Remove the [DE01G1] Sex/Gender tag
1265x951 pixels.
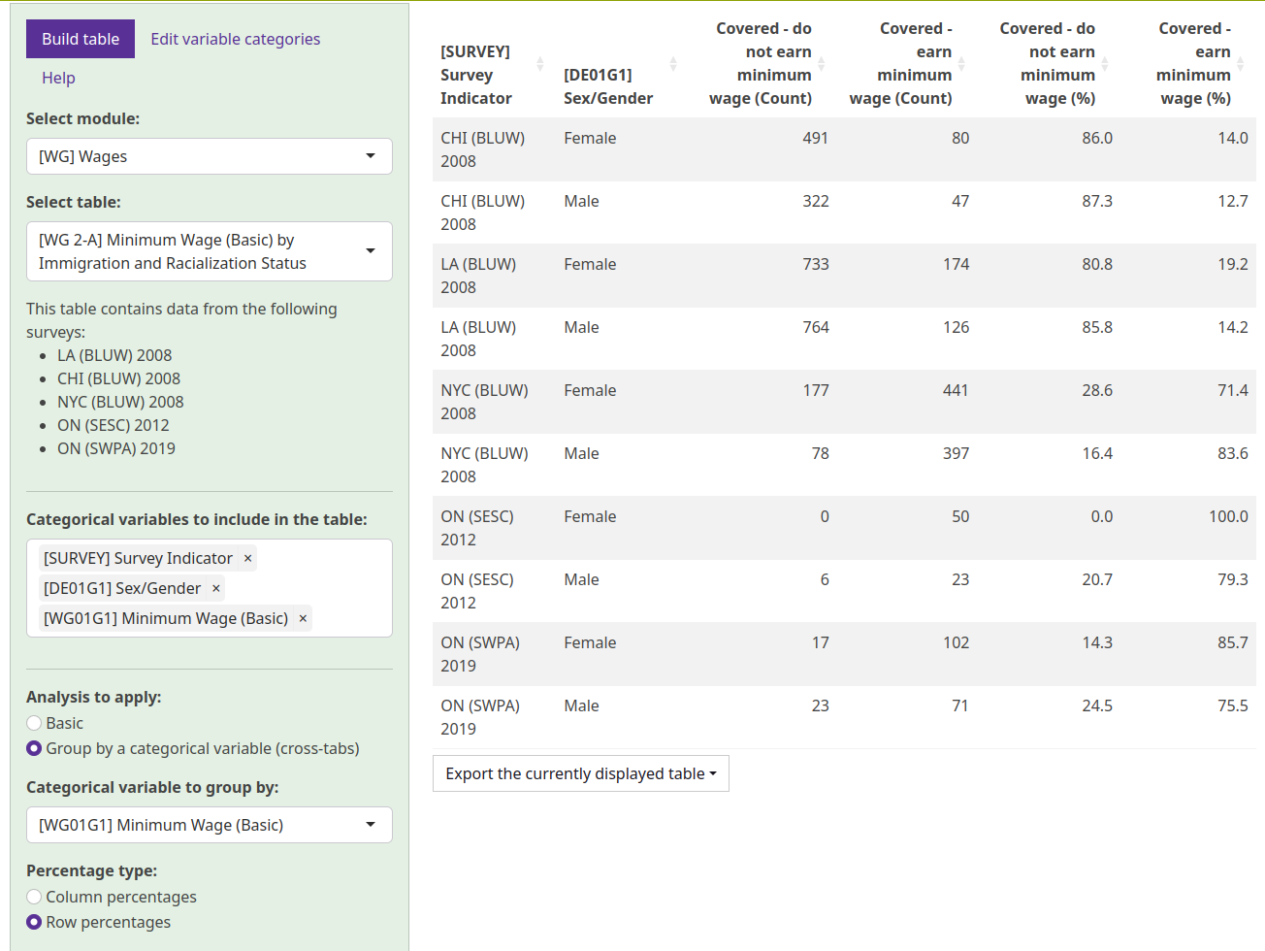[216, 588]
